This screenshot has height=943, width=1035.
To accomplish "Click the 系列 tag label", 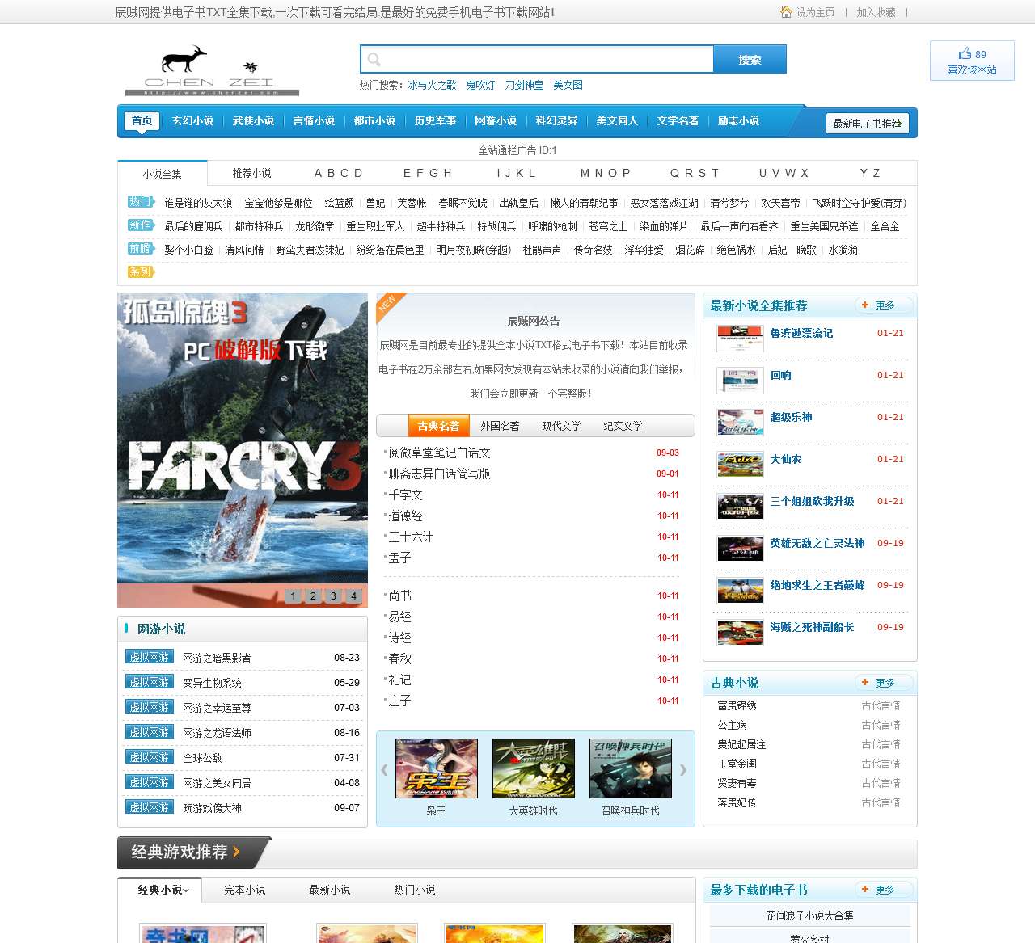I will click(x=141, y=272).
